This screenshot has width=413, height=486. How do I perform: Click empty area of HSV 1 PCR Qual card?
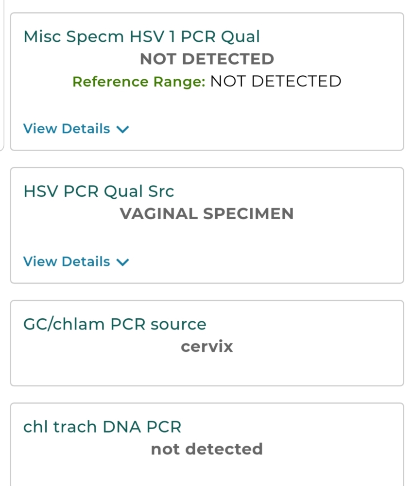point(263,124)
